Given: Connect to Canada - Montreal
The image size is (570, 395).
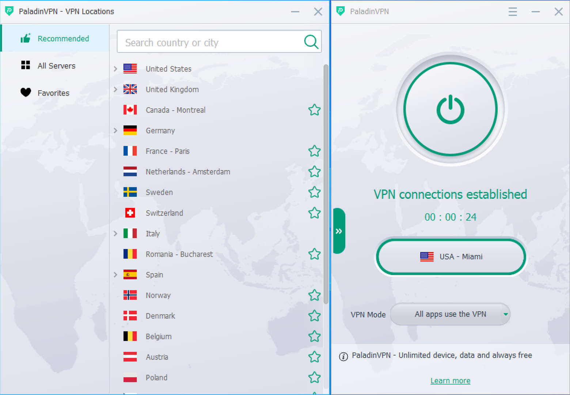Looking at the screenshot, I should 175,110.
